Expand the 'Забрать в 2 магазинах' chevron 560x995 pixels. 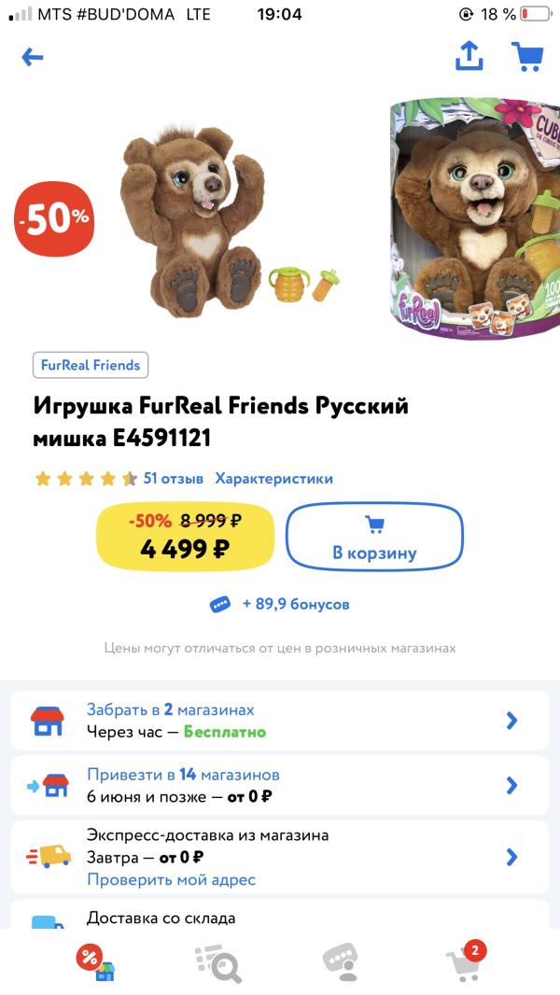coord(511,721)
